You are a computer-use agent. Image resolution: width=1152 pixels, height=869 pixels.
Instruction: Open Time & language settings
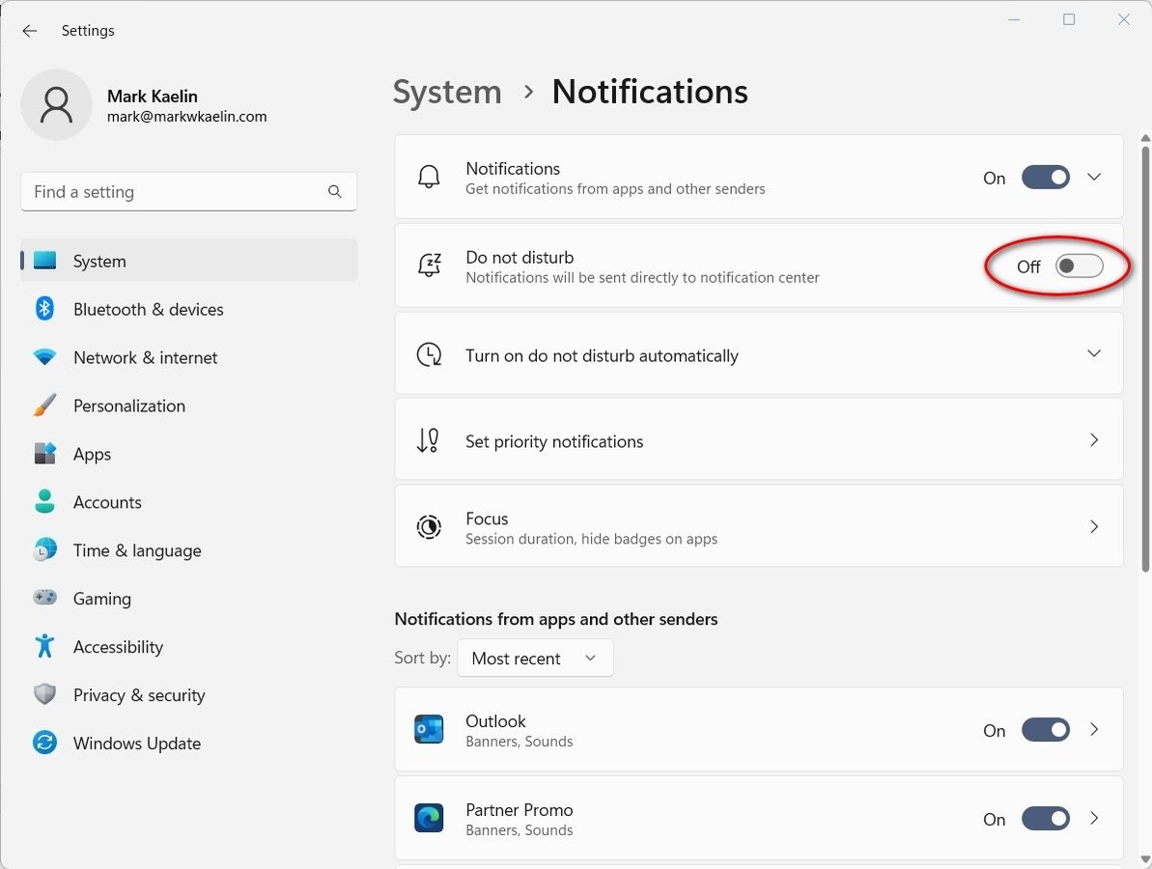tap(189, 549)
